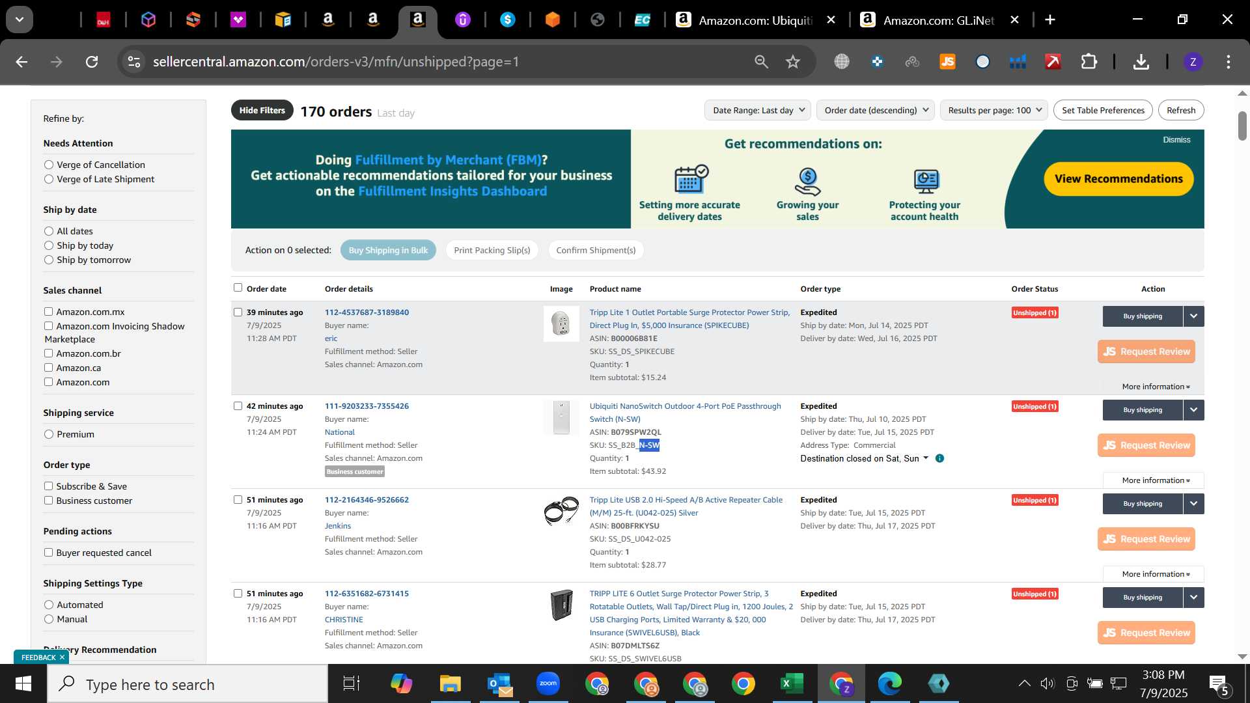This screenshot has width=1250, height=703.
Task: Click the browser back arrow
Action: pyautogui.click(x=22, y=62)
